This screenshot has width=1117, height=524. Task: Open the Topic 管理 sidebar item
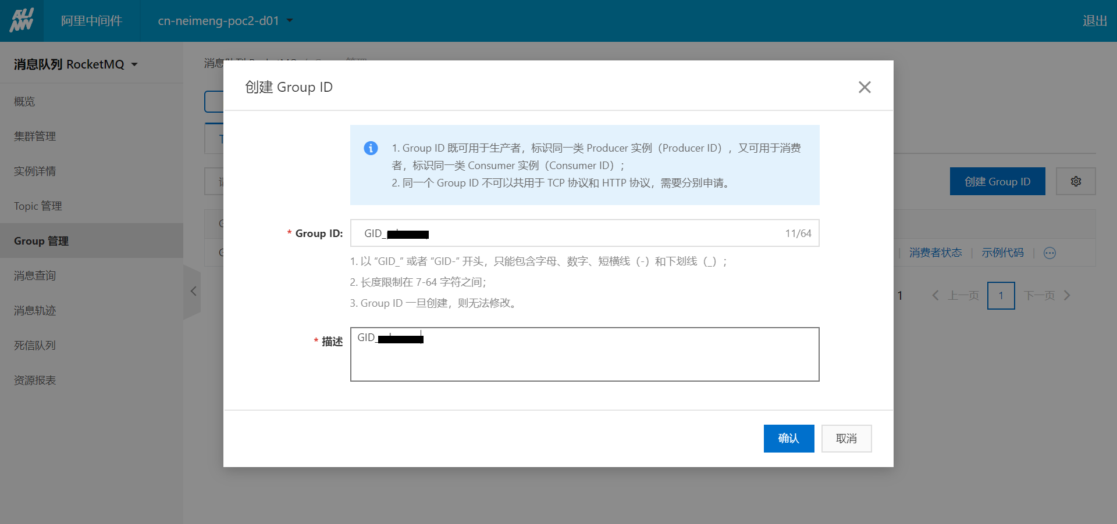coord(91,206)
